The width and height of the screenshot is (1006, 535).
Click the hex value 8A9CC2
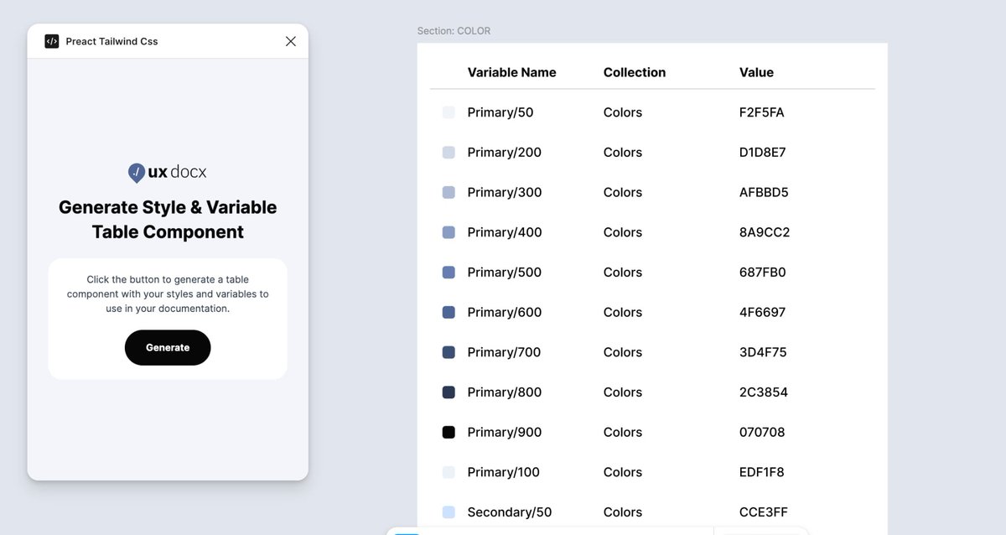pyautogui.click(x=765, y=232)
